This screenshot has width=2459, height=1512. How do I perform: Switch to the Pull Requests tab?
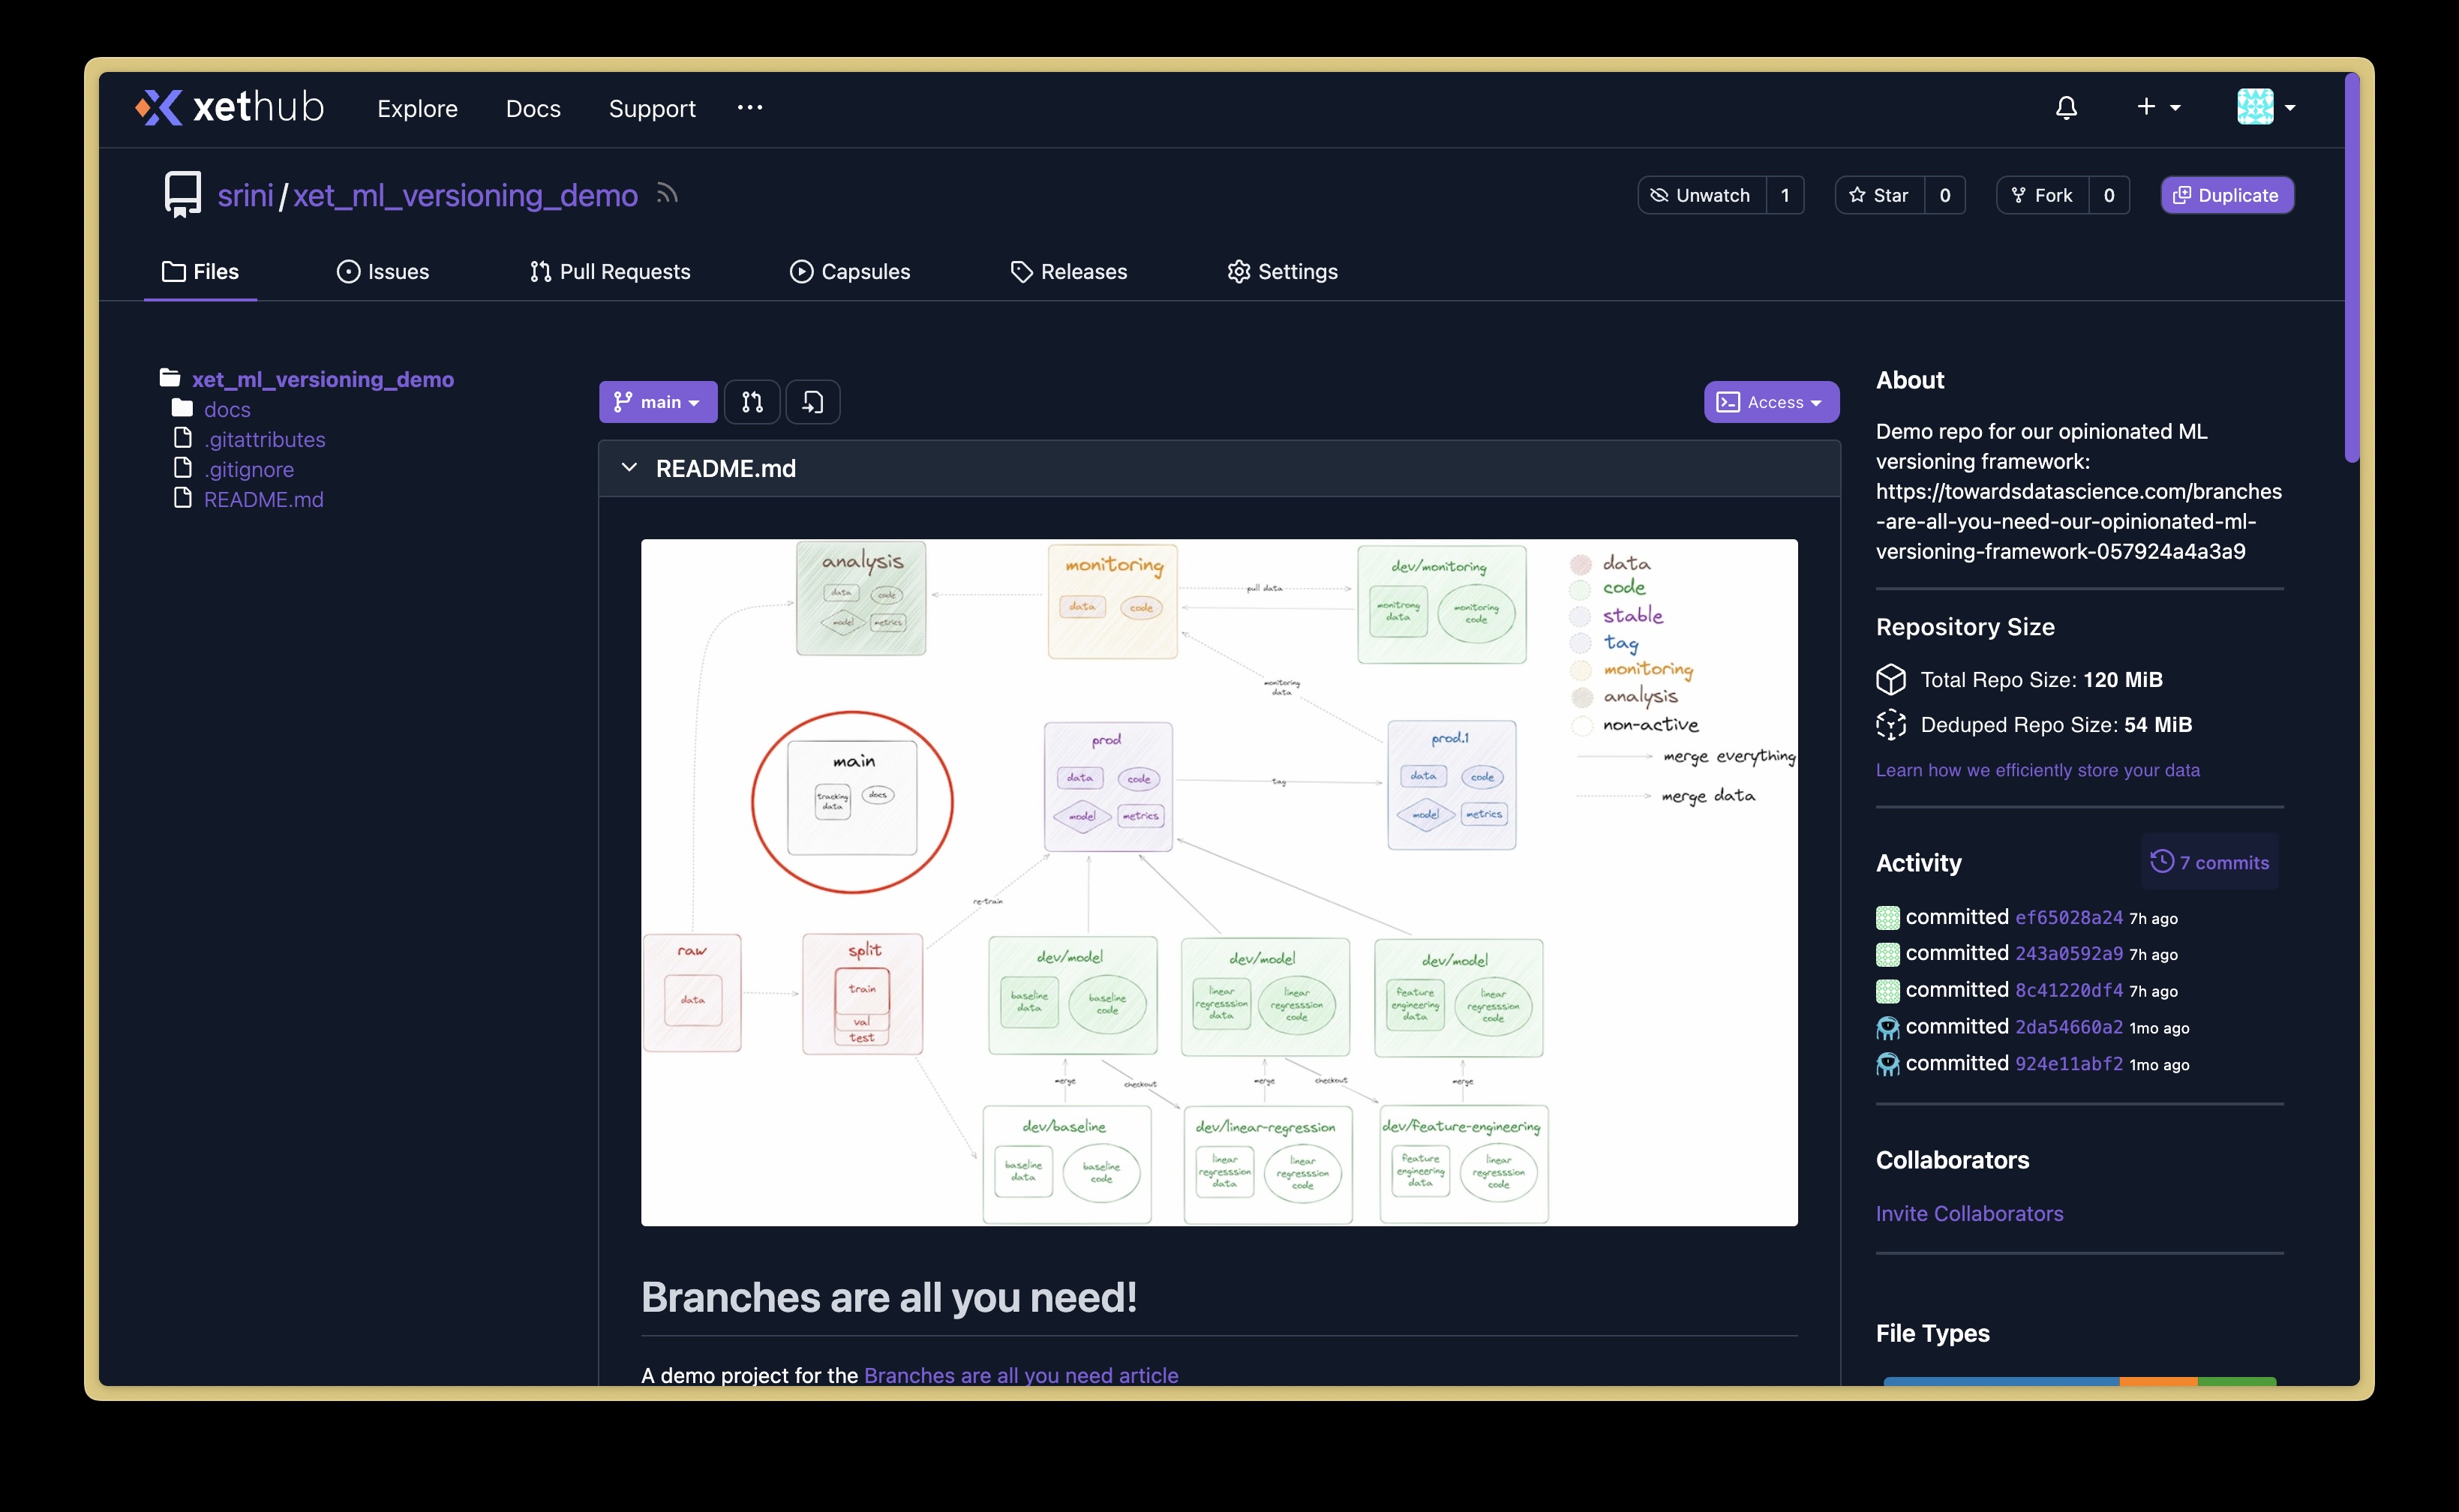[610, 272]
